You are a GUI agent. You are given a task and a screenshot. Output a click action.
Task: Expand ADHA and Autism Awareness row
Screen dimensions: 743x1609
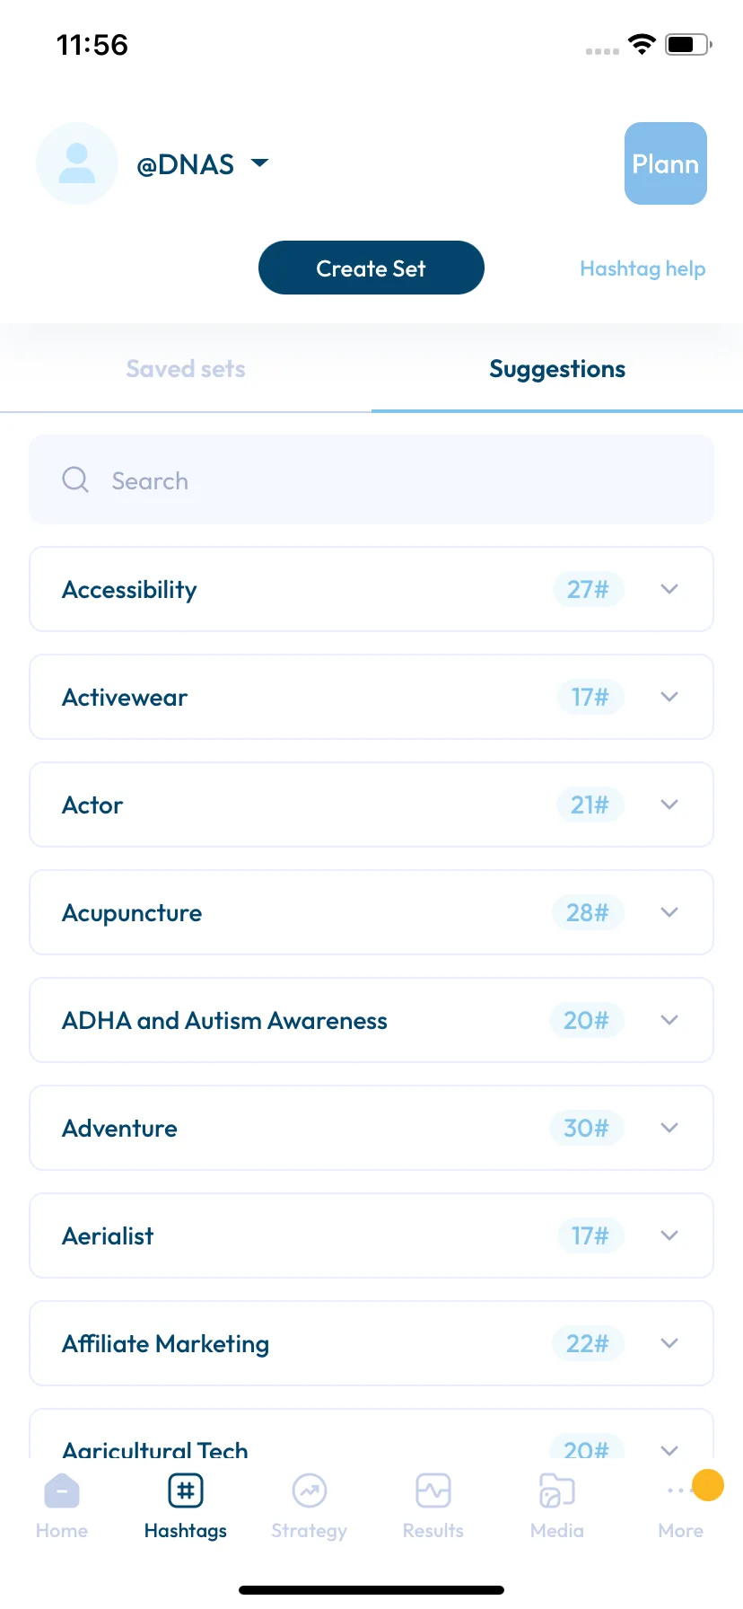371,1020
